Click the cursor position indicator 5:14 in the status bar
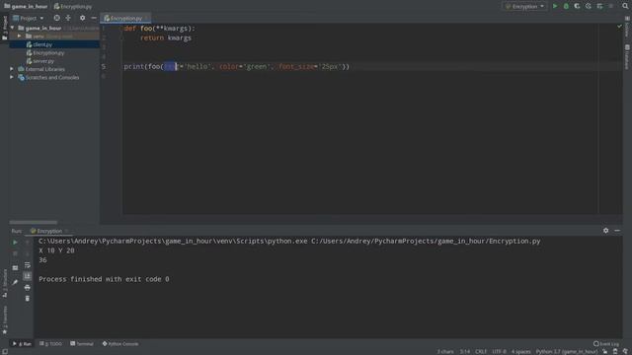Image resolution: width=632 pixels, height=355 pixels. (465, 351)
